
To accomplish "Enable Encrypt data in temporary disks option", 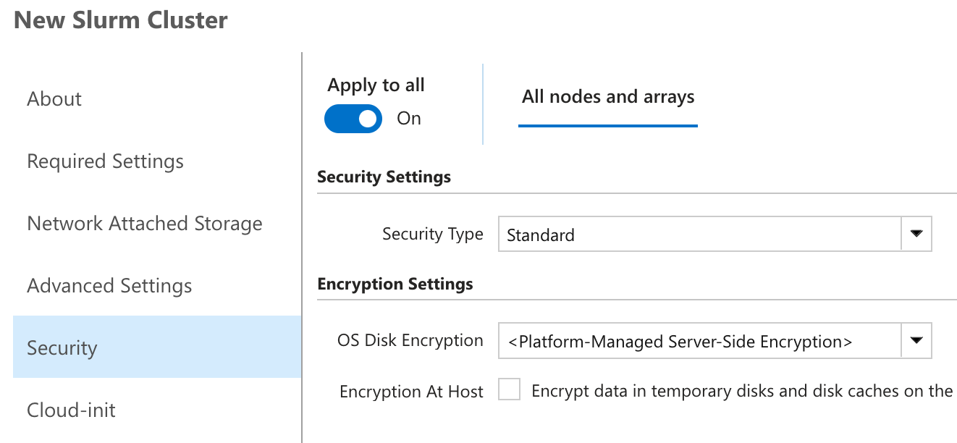I will [509, 389].
